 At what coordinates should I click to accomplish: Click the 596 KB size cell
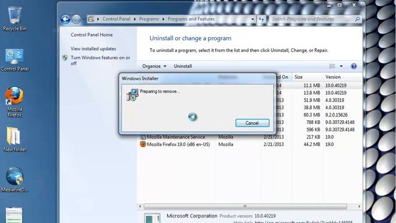(313, 129)
